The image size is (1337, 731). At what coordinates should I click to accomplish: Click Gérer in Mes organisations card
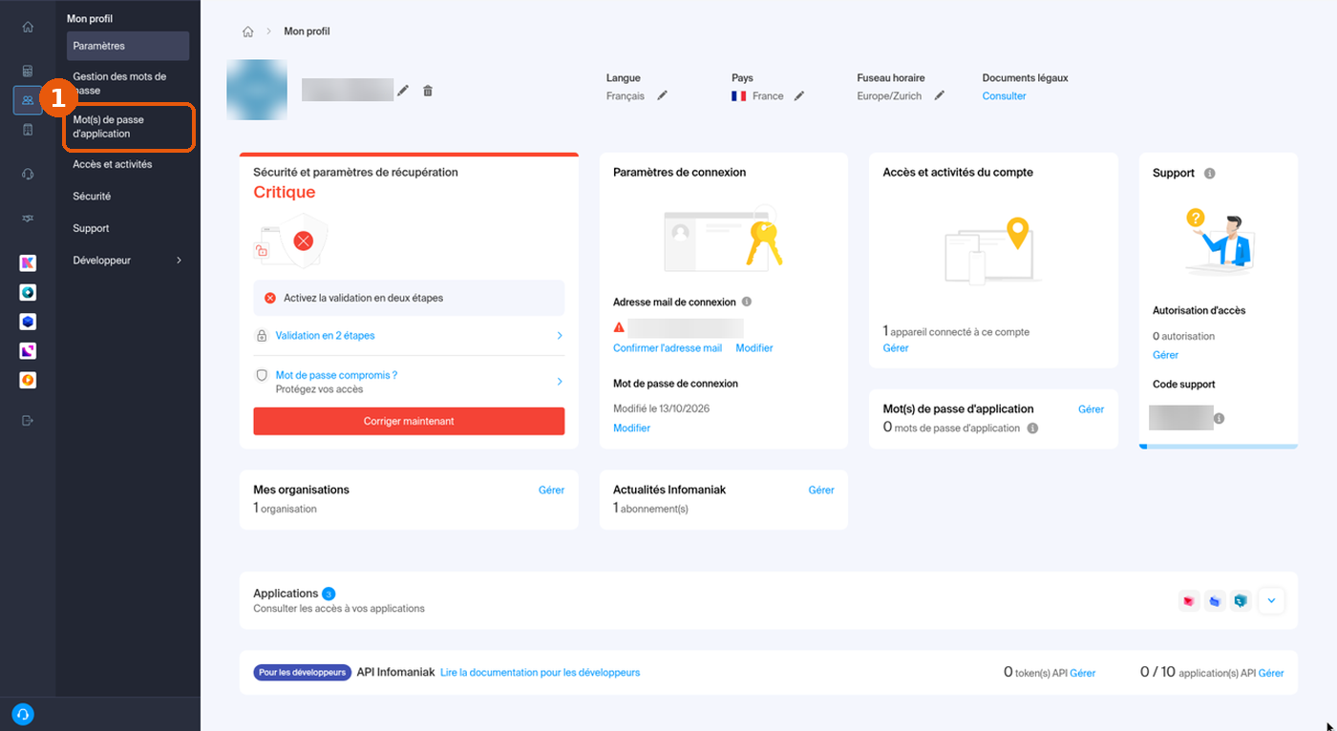551,490
